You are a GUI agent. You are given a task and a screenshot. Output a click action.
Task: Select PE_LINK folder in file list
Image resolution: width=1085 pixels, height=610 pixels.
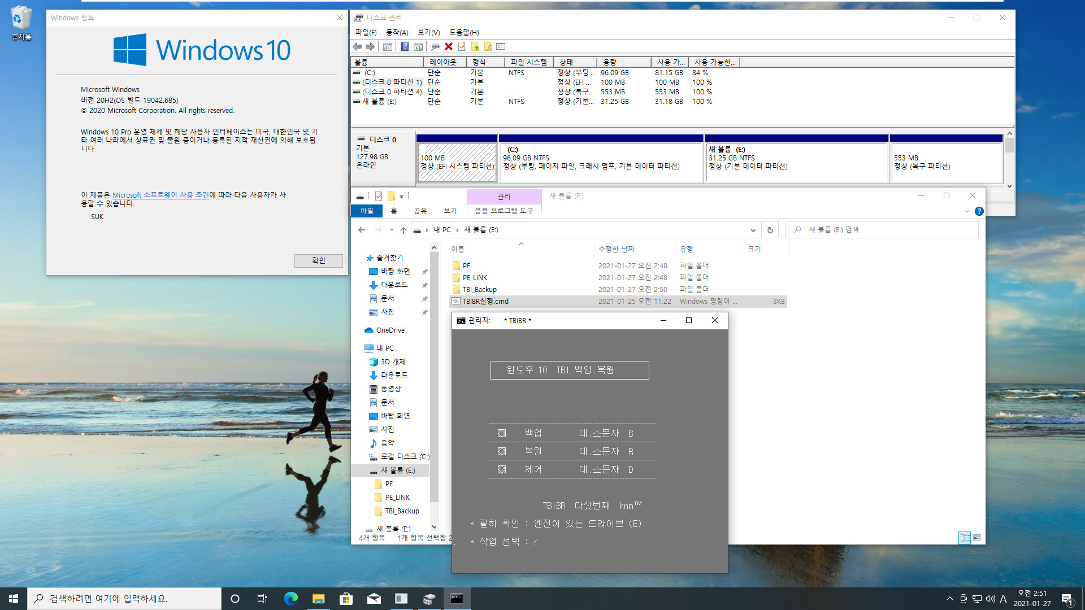pyautogui.click(x=475, y=278)
